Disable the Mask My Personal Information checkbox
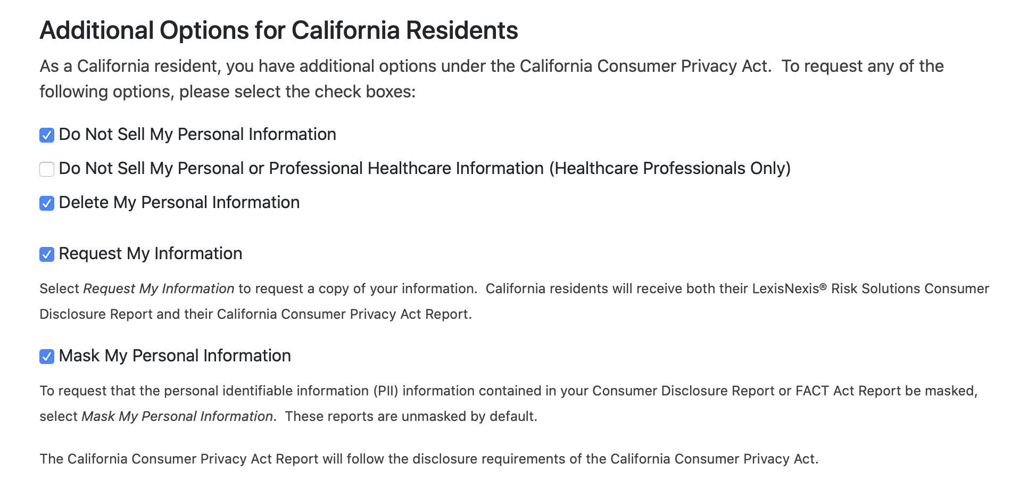Viewport: 1028px width, 496px height. (x=47, y=357)
